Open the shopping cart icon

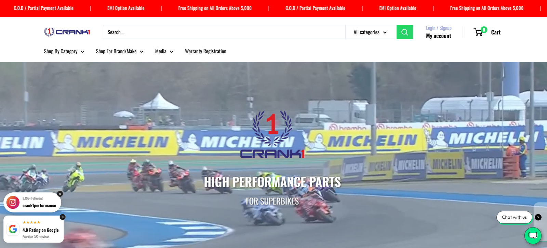pos(478,32)
